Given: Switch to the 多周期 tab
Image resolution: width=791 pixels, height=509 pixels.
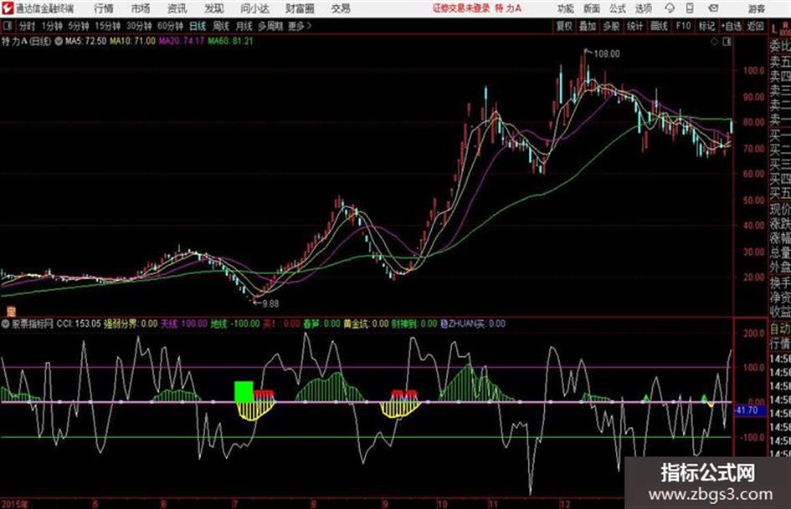Looking at the screenshot, I should [x=270, y=26].
